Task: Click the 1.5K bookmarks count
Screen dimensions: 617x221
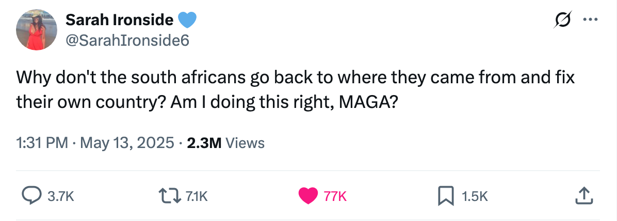Action: click(473, 196)
